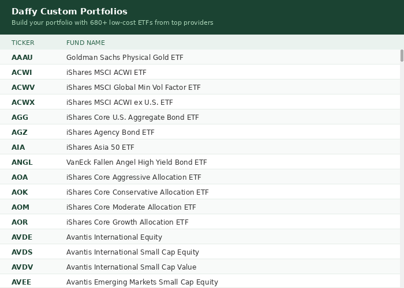The height and width of the screenshot is (288, 404).
Task: Click the vertical scrollbar thumb
Action: coord(402,55)
